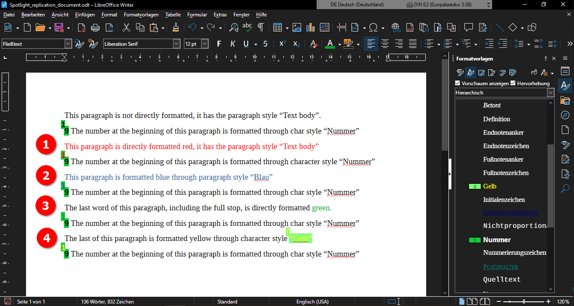This screenshot has width=574, height=306.
Task: Open the Hierarchisch filter dropdown
Action: 550,93
